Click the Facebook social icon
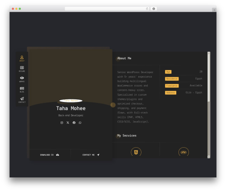This screenshot has height=191, width=226. pyautogui.click(x=74, y=123)
